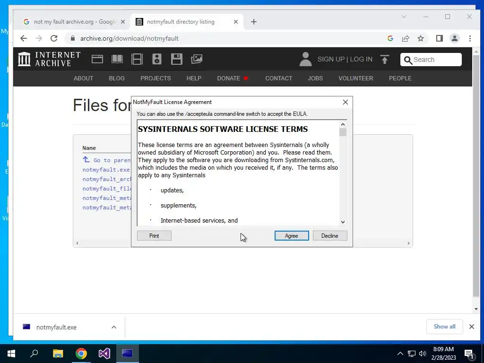Close the notmyfault directory listing tab
Viewport: 484px width, 363px height.
click(x=235, y=22)
